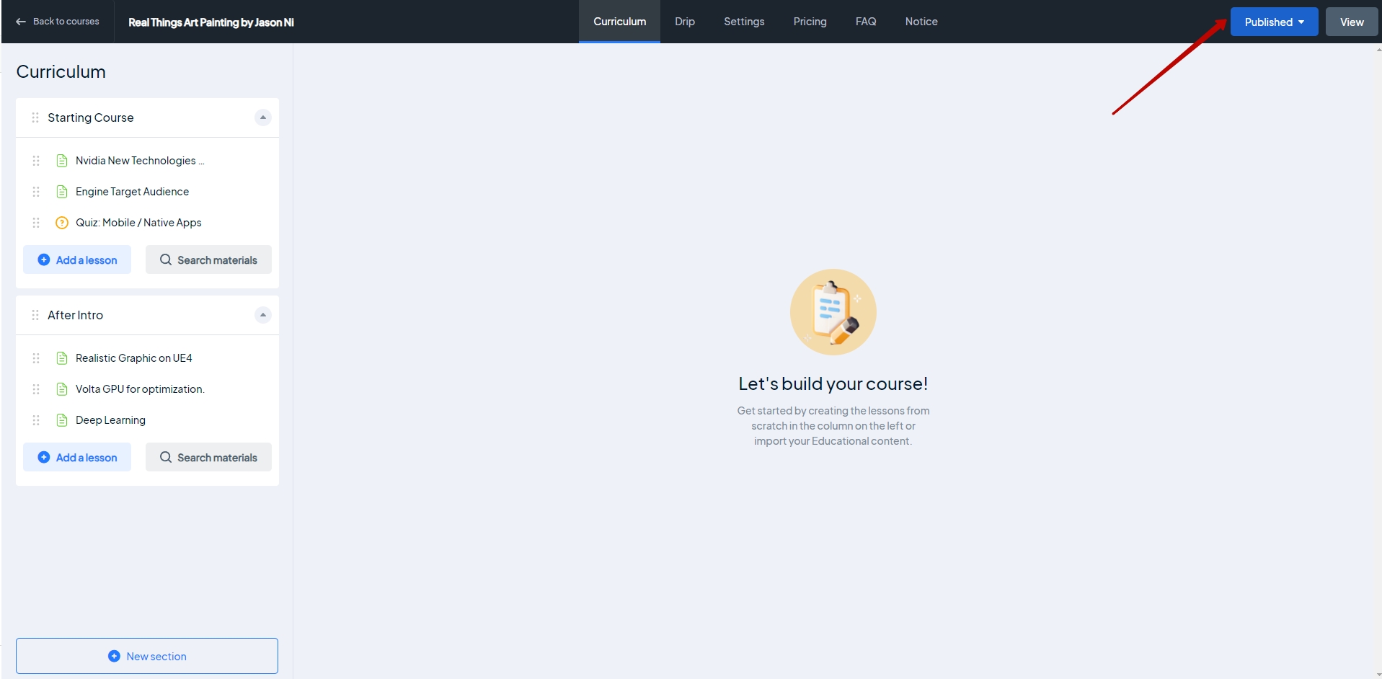This screenshot has width=1382, height=679.
Task: Click drag handle beside Starting Course section
Action: coord(35,117)
